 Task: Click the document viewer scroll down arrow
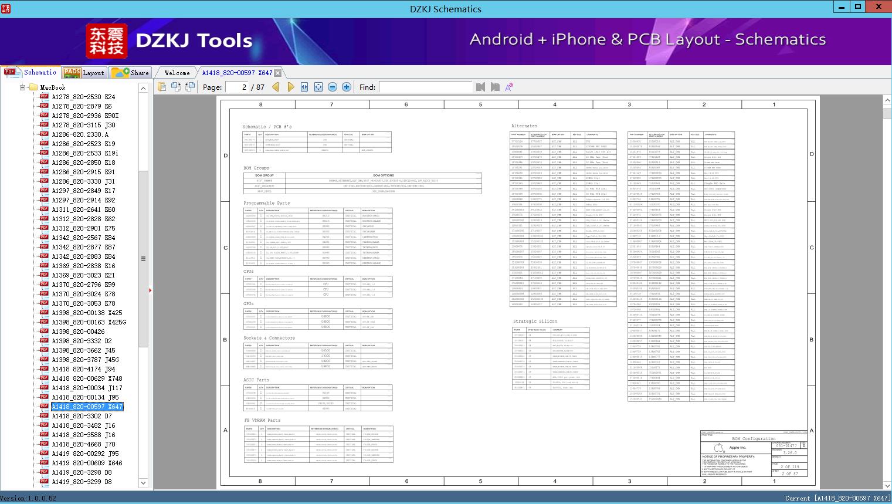click(x=887, y=485)
